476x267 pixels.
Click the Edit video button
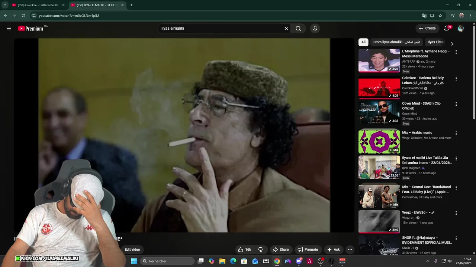click(x=132, y=250)
